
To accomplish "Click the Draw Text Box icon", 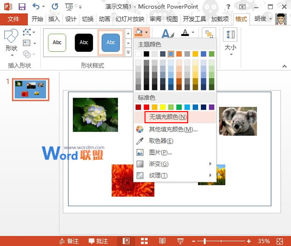I will 27,43.
